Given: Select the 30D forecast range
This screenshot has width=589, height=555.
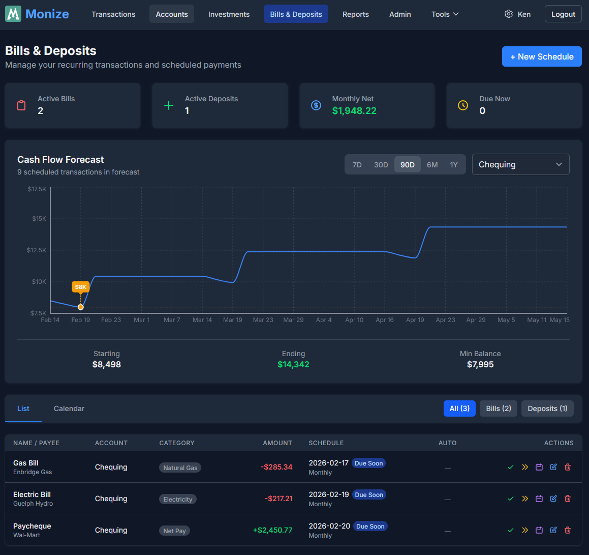Looking at the screenshot, I should tap(381, 165).
